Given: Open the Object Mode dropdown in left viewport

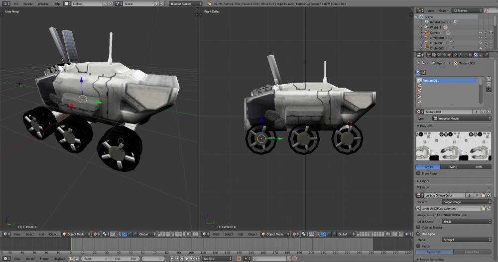Looking at the screenshot, I should 76,234.
